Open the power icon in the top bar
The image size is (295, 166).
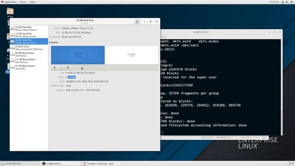tap(292, 2)
